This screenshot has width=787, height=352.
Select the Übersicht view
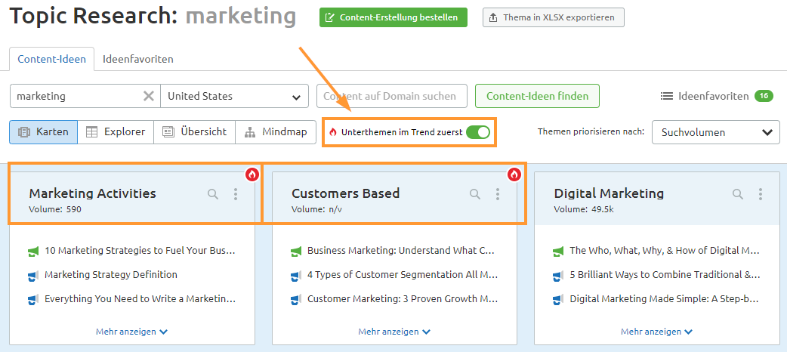pyautogui.click(x=194, y=132)
